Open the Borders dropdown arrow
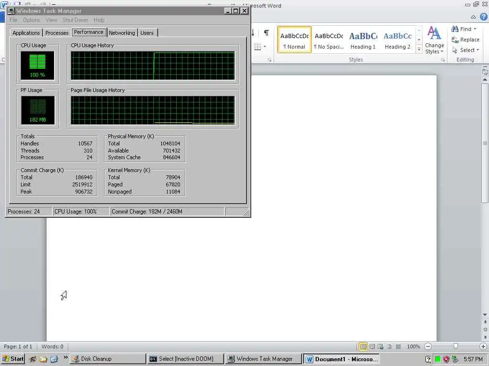This screenshot has height=366, width=489. 265,47
